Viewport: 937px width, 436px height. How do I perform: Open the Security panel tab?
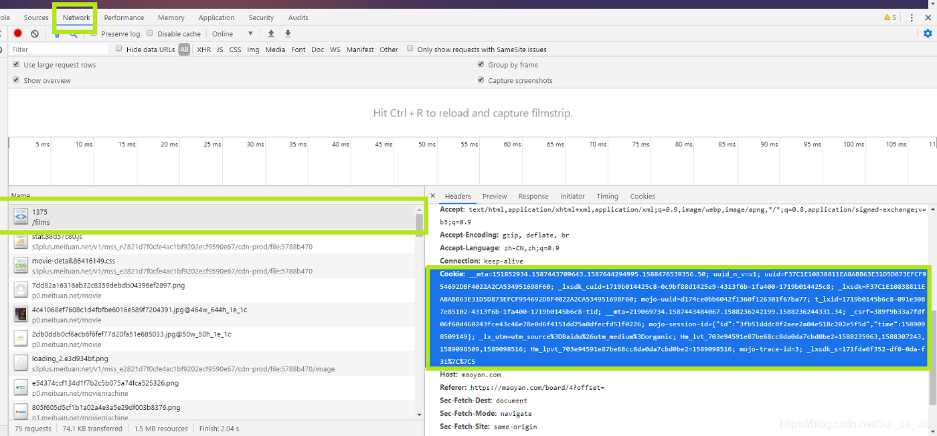point(261,17)
